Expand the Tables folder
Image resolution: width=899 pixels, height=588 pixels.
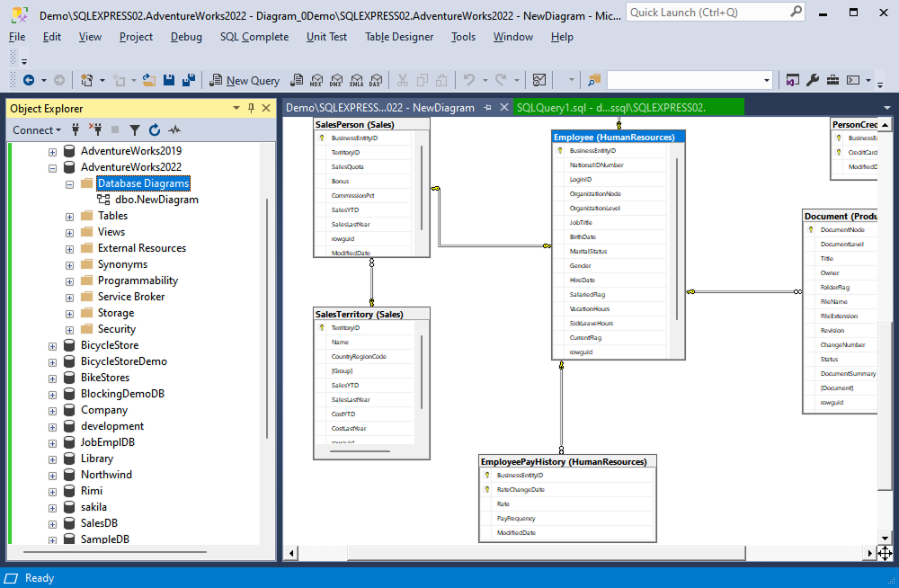(x=69, y=217)
